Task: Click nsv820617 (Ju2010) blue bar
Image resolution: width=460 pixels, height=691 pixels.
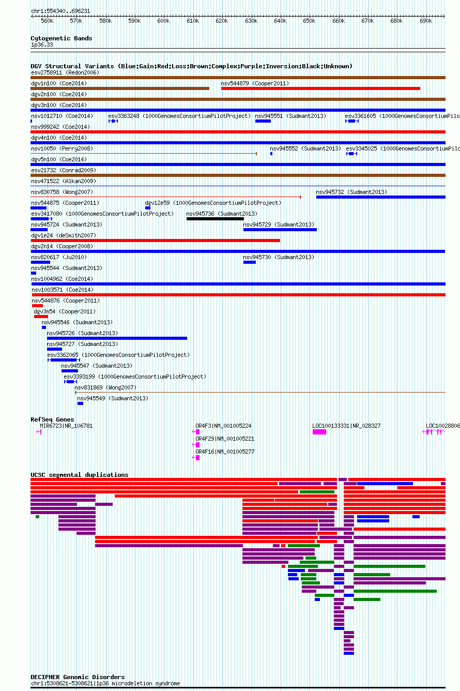Action: click(40, 262)
